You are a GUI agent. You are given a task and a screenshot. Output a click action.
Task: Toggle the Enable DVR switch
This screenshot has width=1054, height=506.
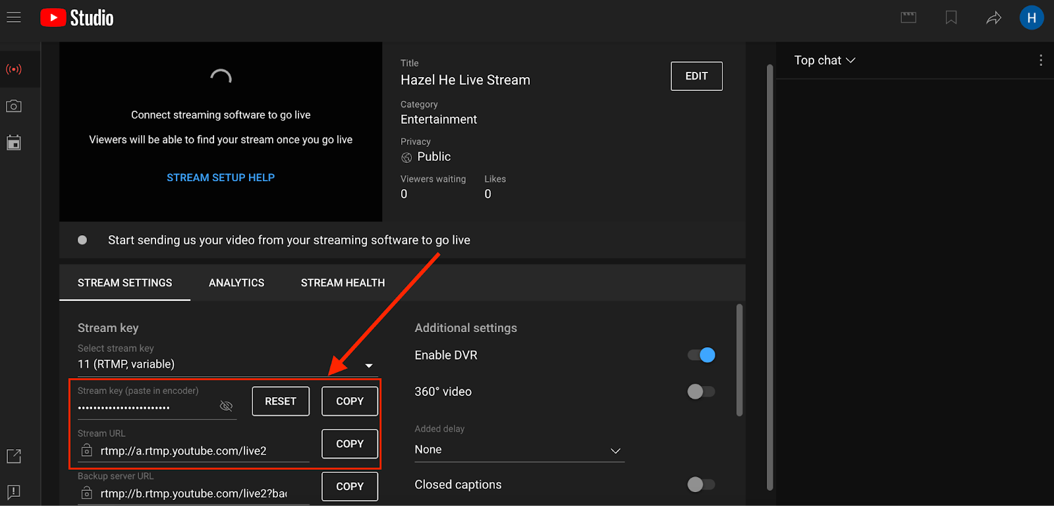tap(701, 355)
